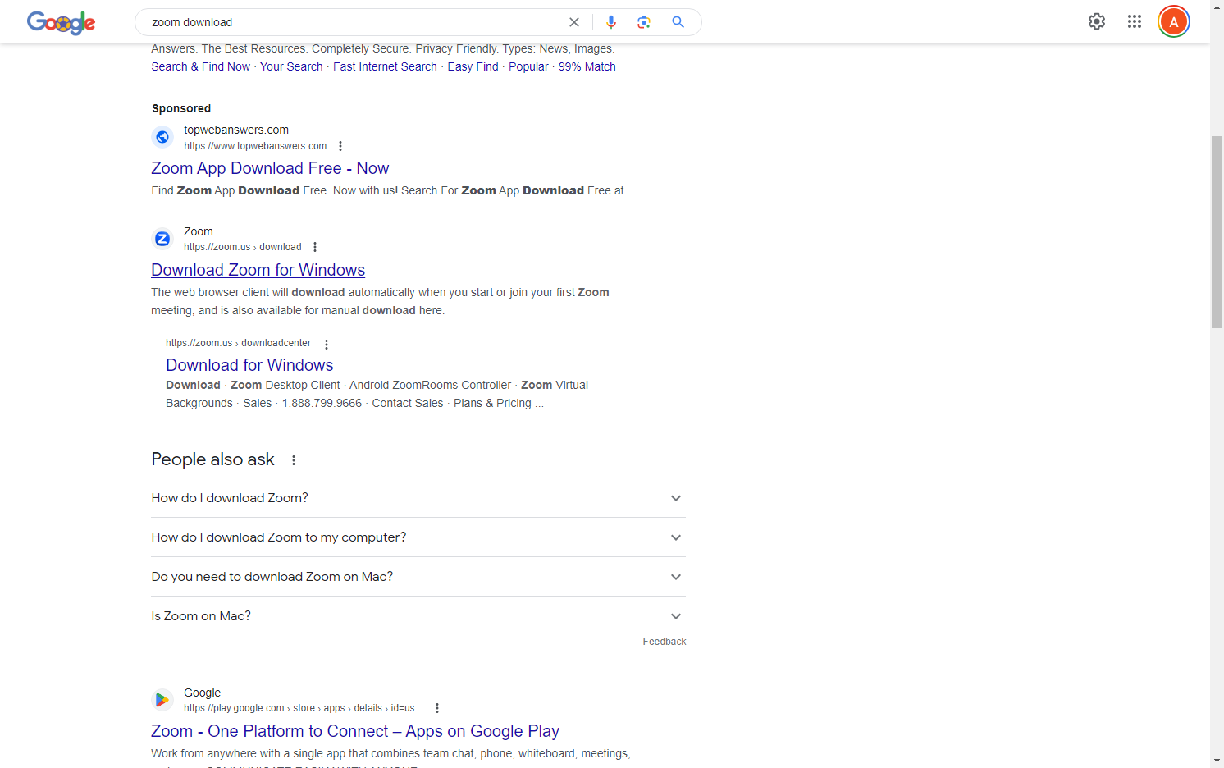Open People also ask options menu
Image resolution: width=1224 pixels, height=768 pixels.
click(294, 460)
